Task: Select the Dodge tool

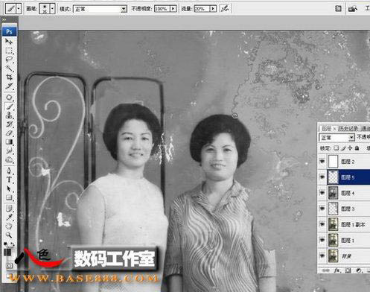Action: pyautogui.click(x=9, y=159)
